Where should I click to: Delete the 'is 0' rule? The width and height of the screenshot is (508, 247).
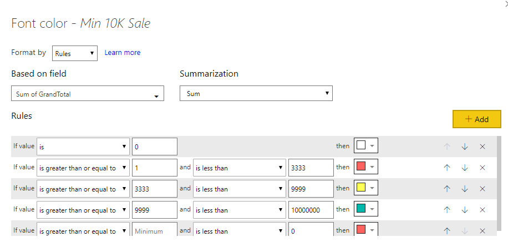[x=482, y=147]
